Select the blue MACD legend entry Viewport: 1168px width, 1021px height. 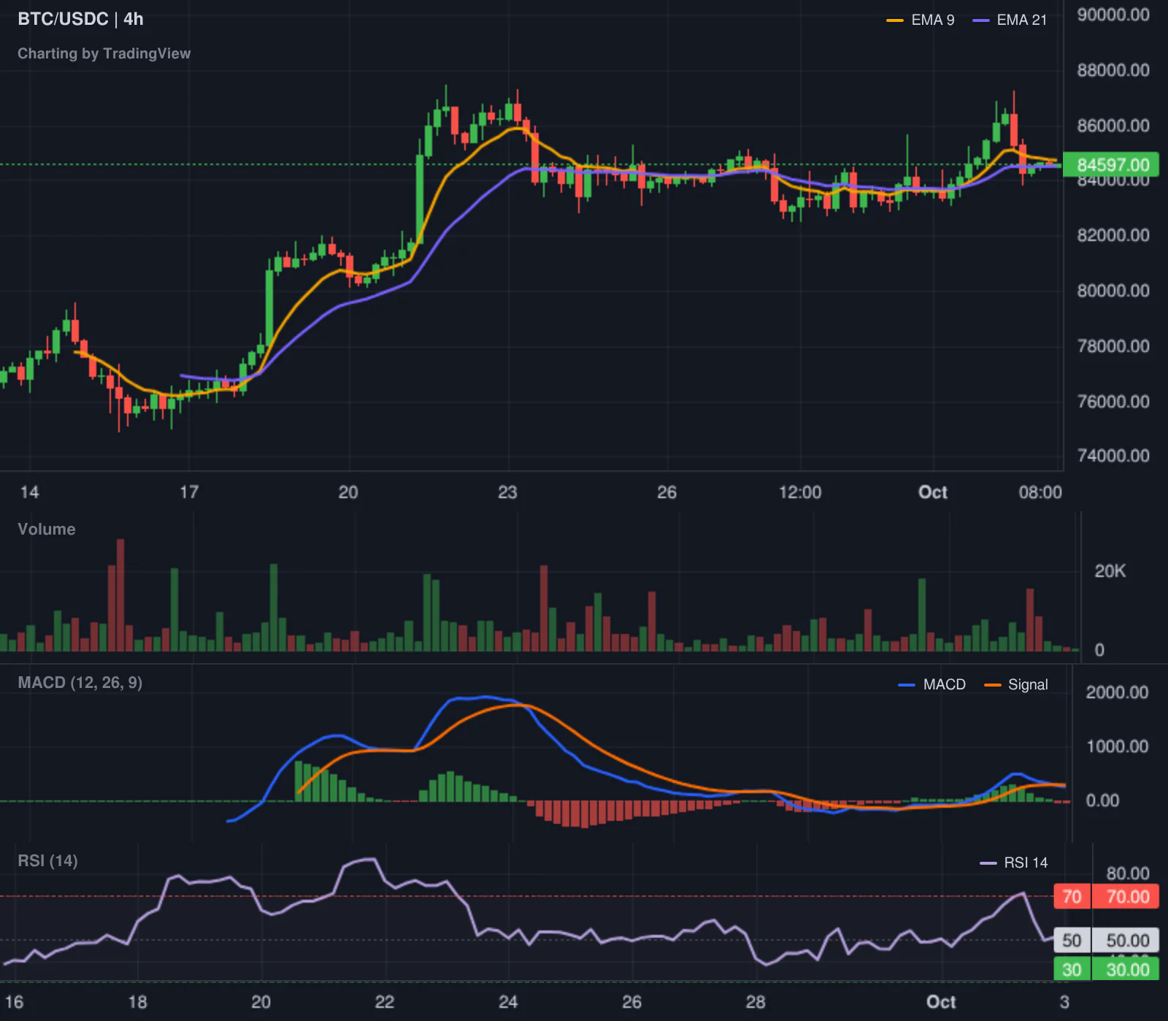point(932,684)
